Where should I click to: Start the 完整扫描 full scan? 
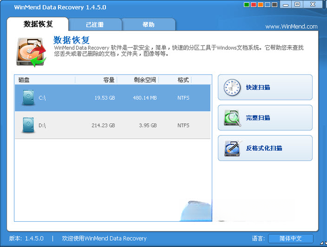[x=265, y=118]
